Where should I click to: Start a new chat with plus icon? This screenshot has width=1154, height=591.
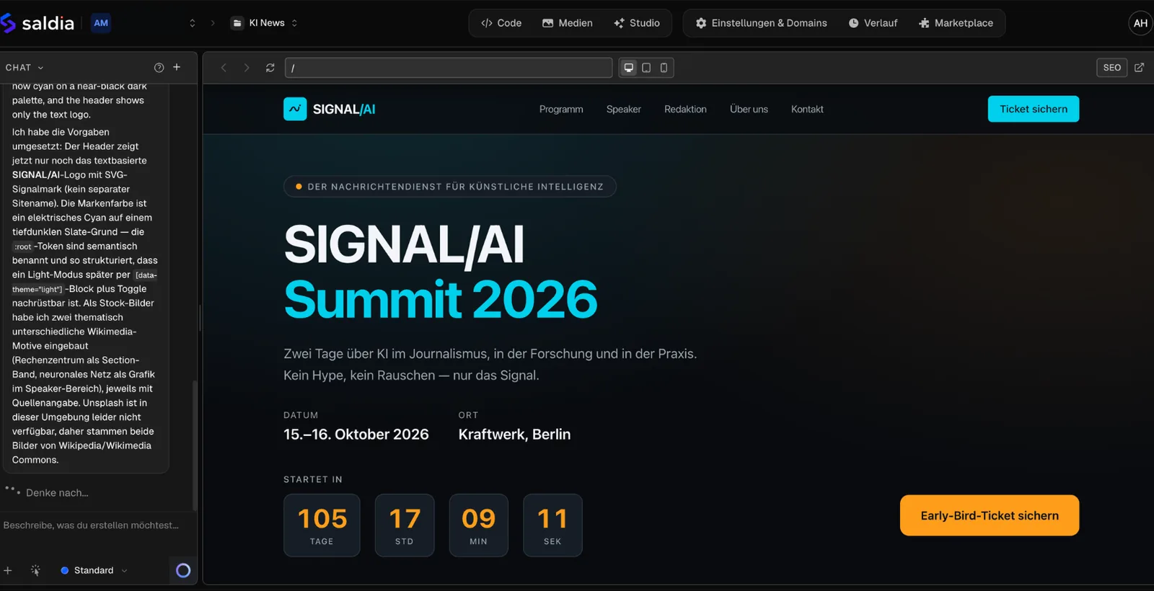(177, 67)
